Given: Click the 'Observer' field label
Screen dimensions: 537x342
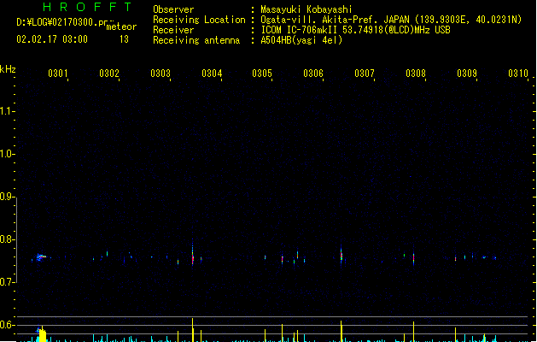Looking at the screenshot, I should click(173, 9).
